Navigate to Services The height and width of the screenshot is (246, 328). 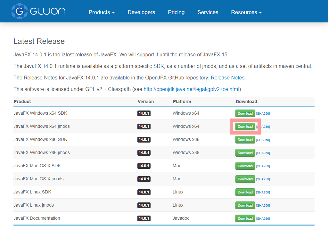pos(208,12)
